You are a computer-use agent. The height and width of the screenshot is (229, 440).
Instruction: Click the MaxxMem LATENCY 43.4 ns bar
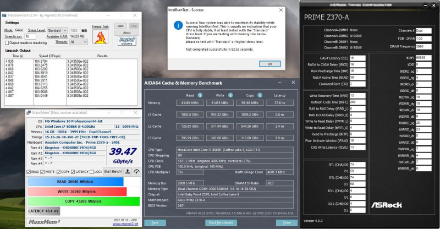coord(43,211)
